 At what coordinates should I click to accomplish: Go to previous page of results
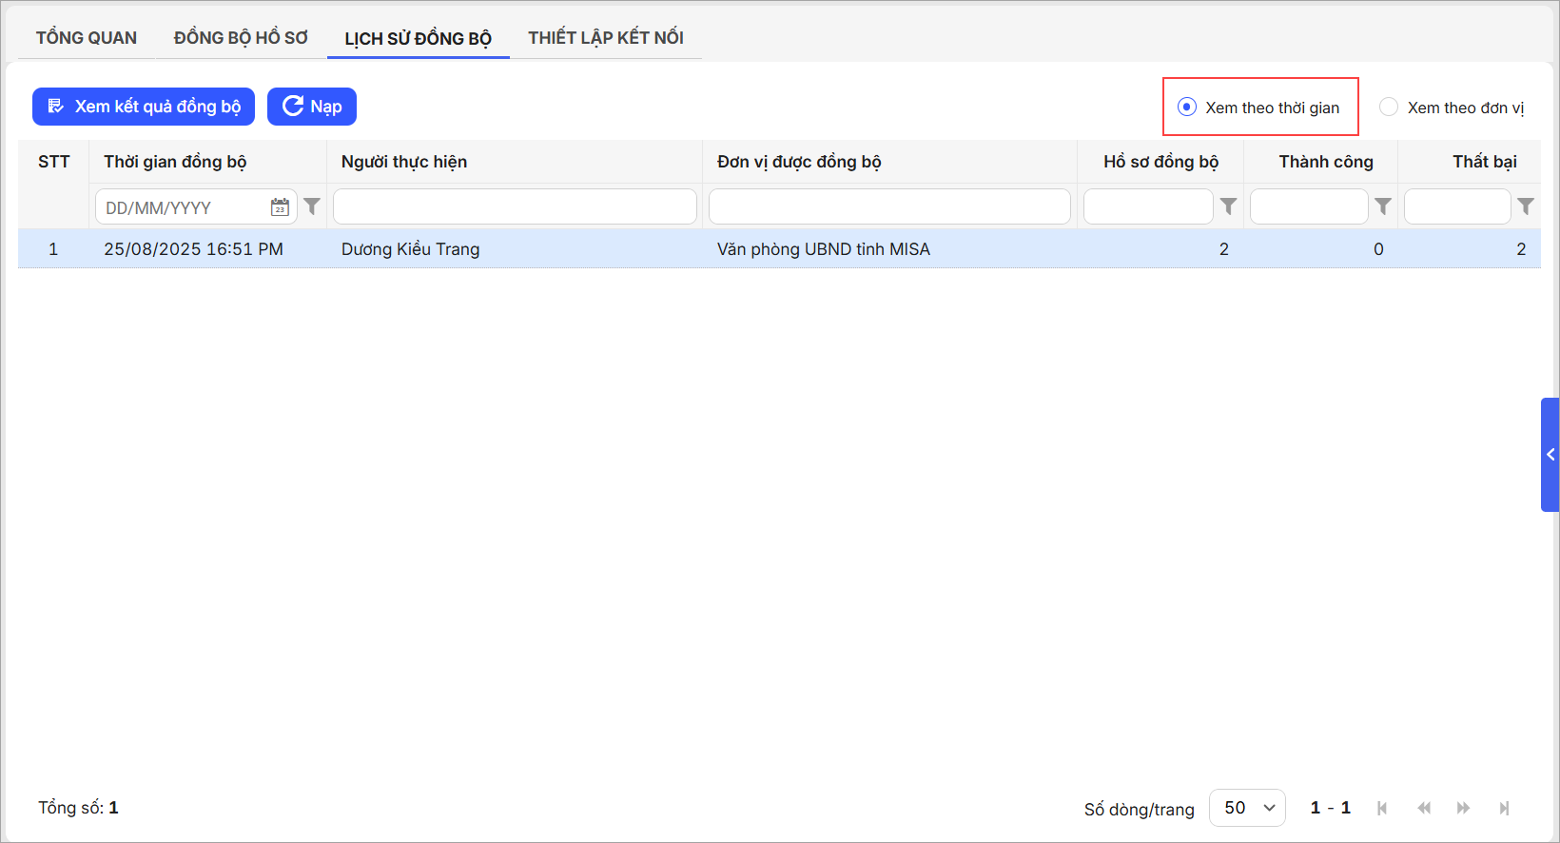[x=1423, y=808]
